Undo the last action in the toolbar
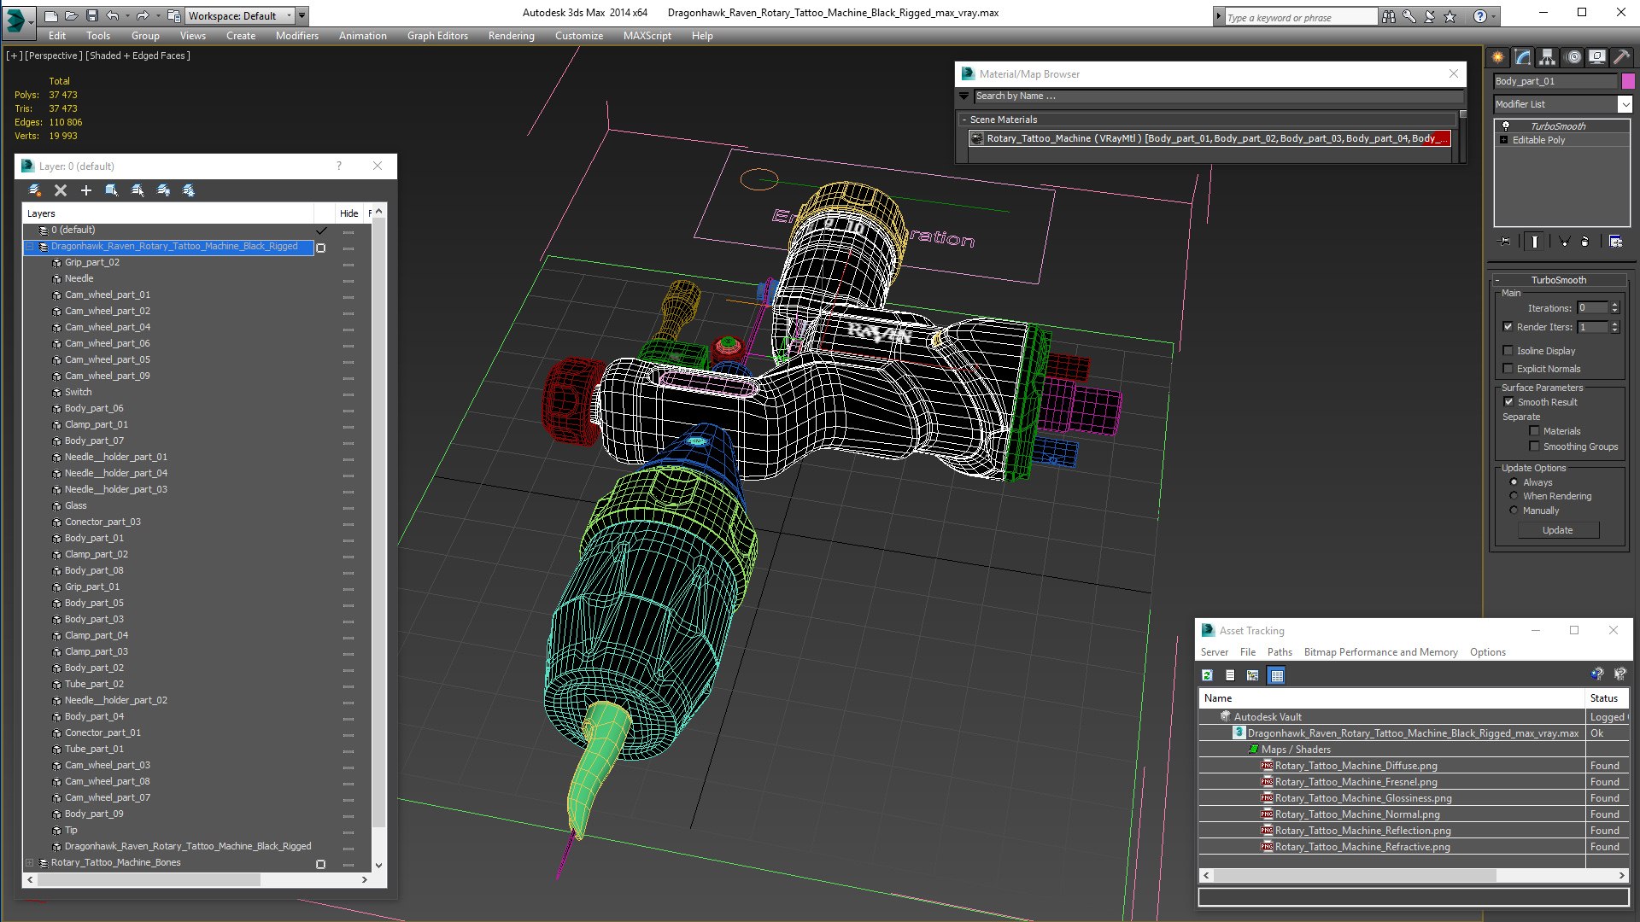This screenshot has height=922, width=1640. point(113,15)
